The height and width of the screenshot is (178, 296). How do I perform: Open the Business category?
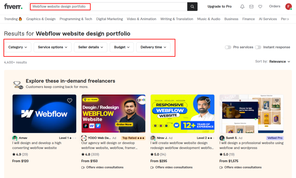click(231, 19)
